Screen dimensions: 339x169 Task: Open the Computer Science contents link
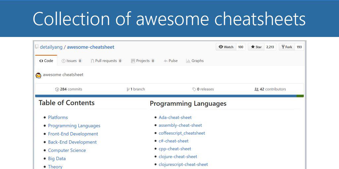click(x=67, y=150)
